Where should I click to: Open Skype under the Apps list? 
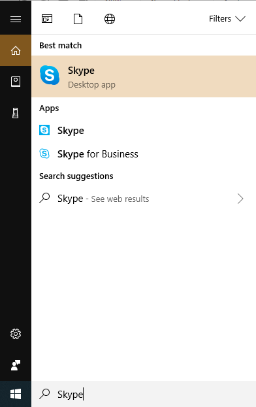tap(144, 130)
